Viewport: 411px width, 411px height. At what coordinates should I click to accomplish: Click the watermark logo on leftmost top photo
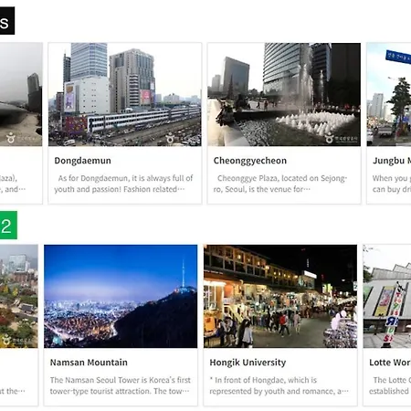21,138
